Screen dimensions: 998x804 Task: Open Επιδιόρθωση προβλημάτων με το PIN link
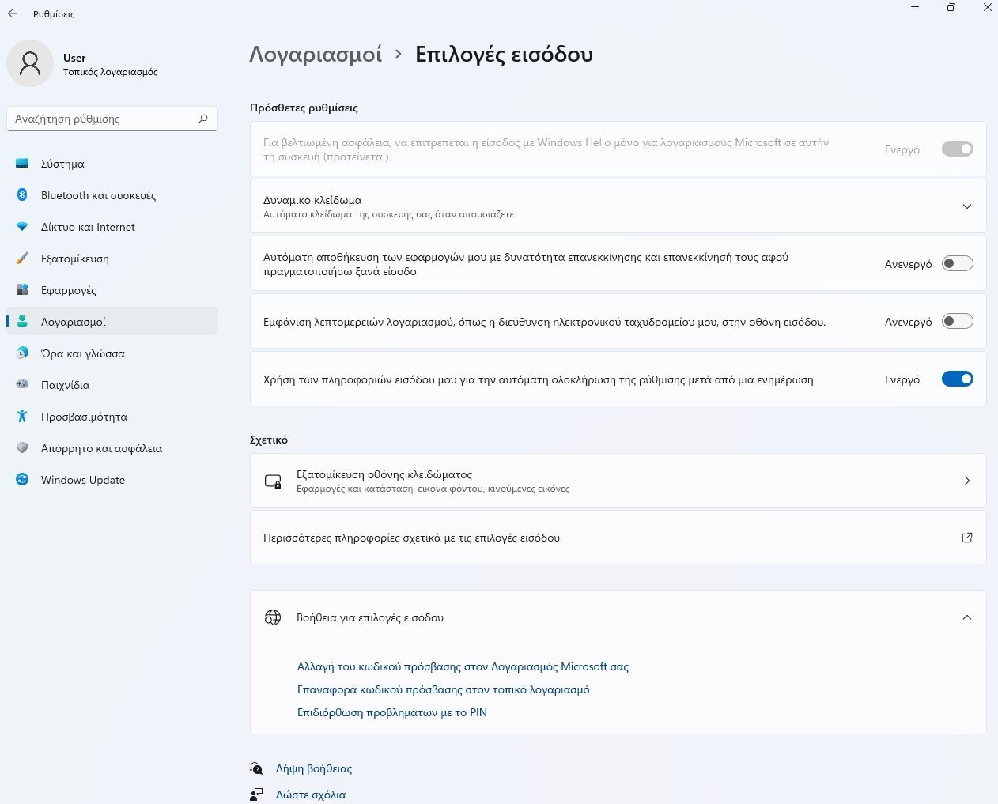pos(391,712)
